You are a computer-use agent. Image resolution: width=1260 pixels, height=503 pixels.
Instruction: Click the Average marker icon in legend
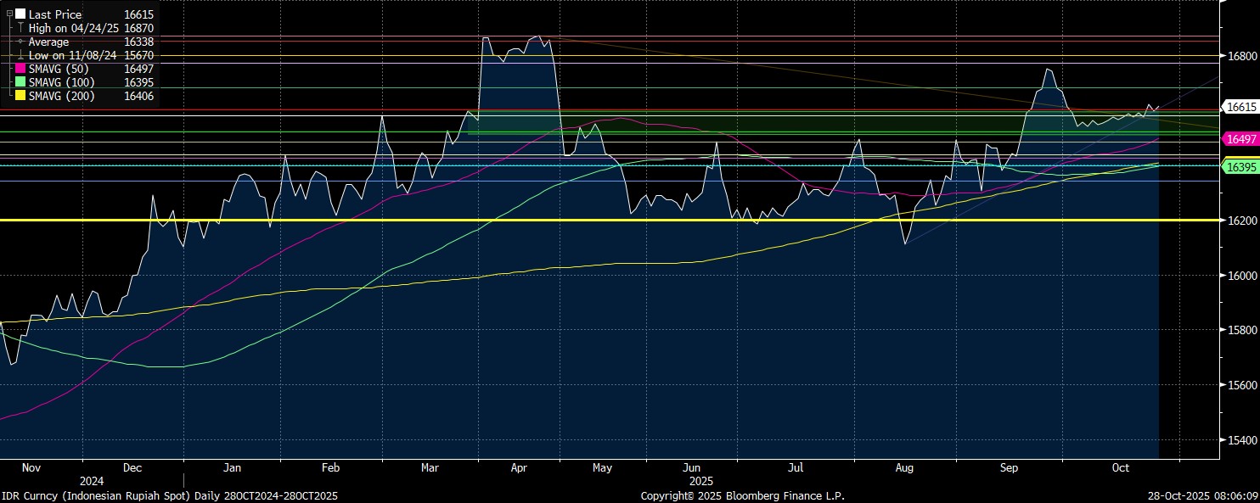20,42
